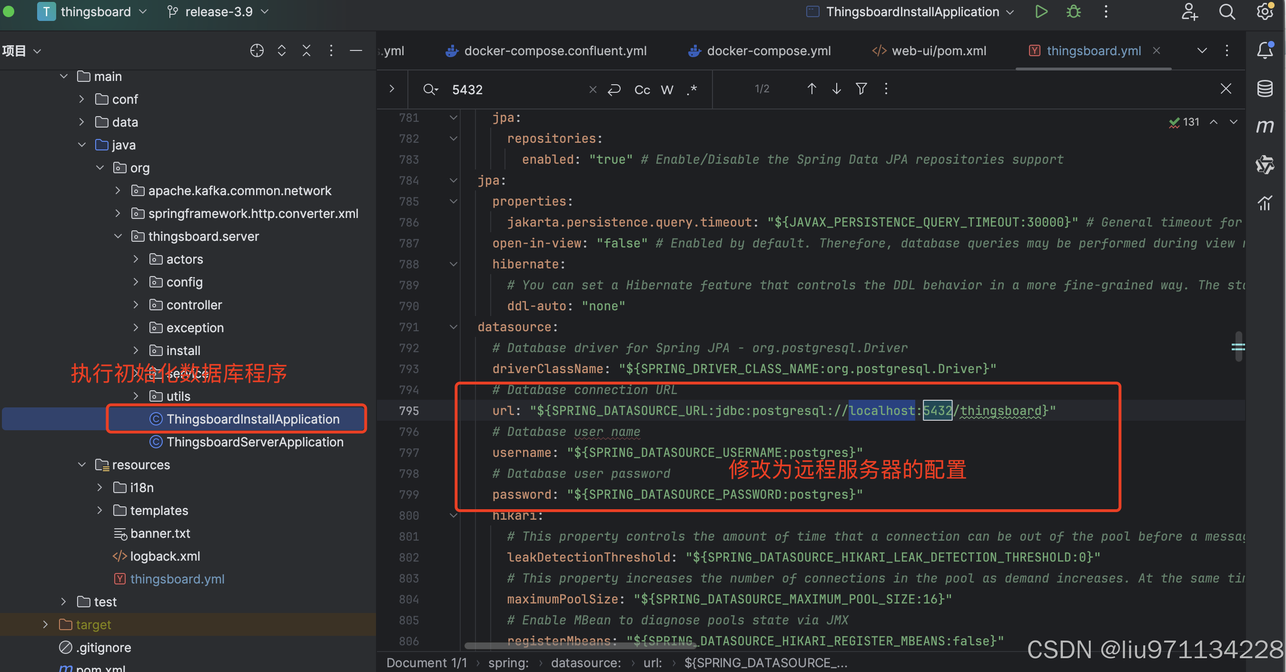
Task: Open the AI Assistant panel
Action: pos(1265,165)
